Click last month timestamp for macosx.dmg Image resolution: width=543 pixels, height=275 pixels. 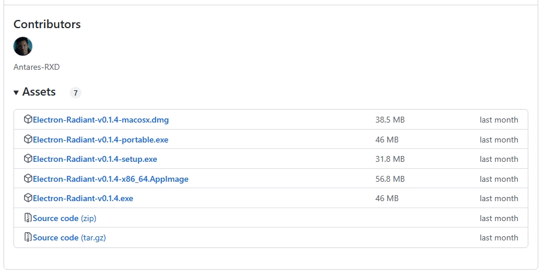[x=498, y=120]
